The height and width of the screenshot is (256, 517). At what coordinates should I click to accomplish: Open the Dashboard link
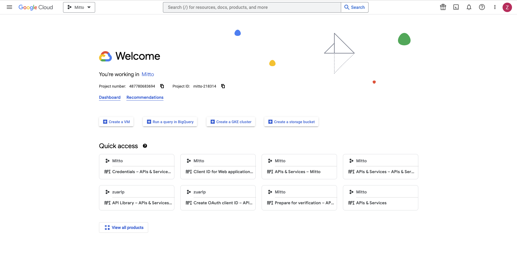pos(110,97)
